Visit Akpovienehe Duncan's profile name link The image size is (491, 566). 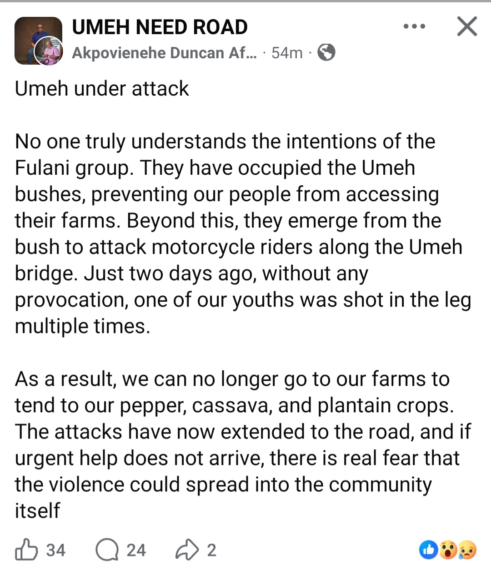point(164,53)
